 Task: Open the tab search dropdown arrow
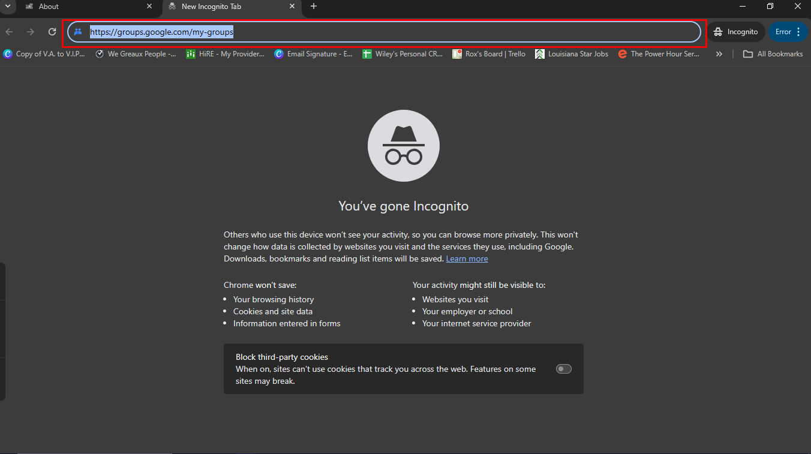[8, 7]
